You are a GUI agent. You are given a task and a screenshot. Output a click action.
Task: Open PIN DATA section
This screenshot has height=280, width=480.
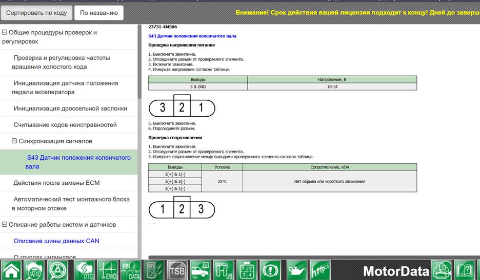tap(131, 270)
